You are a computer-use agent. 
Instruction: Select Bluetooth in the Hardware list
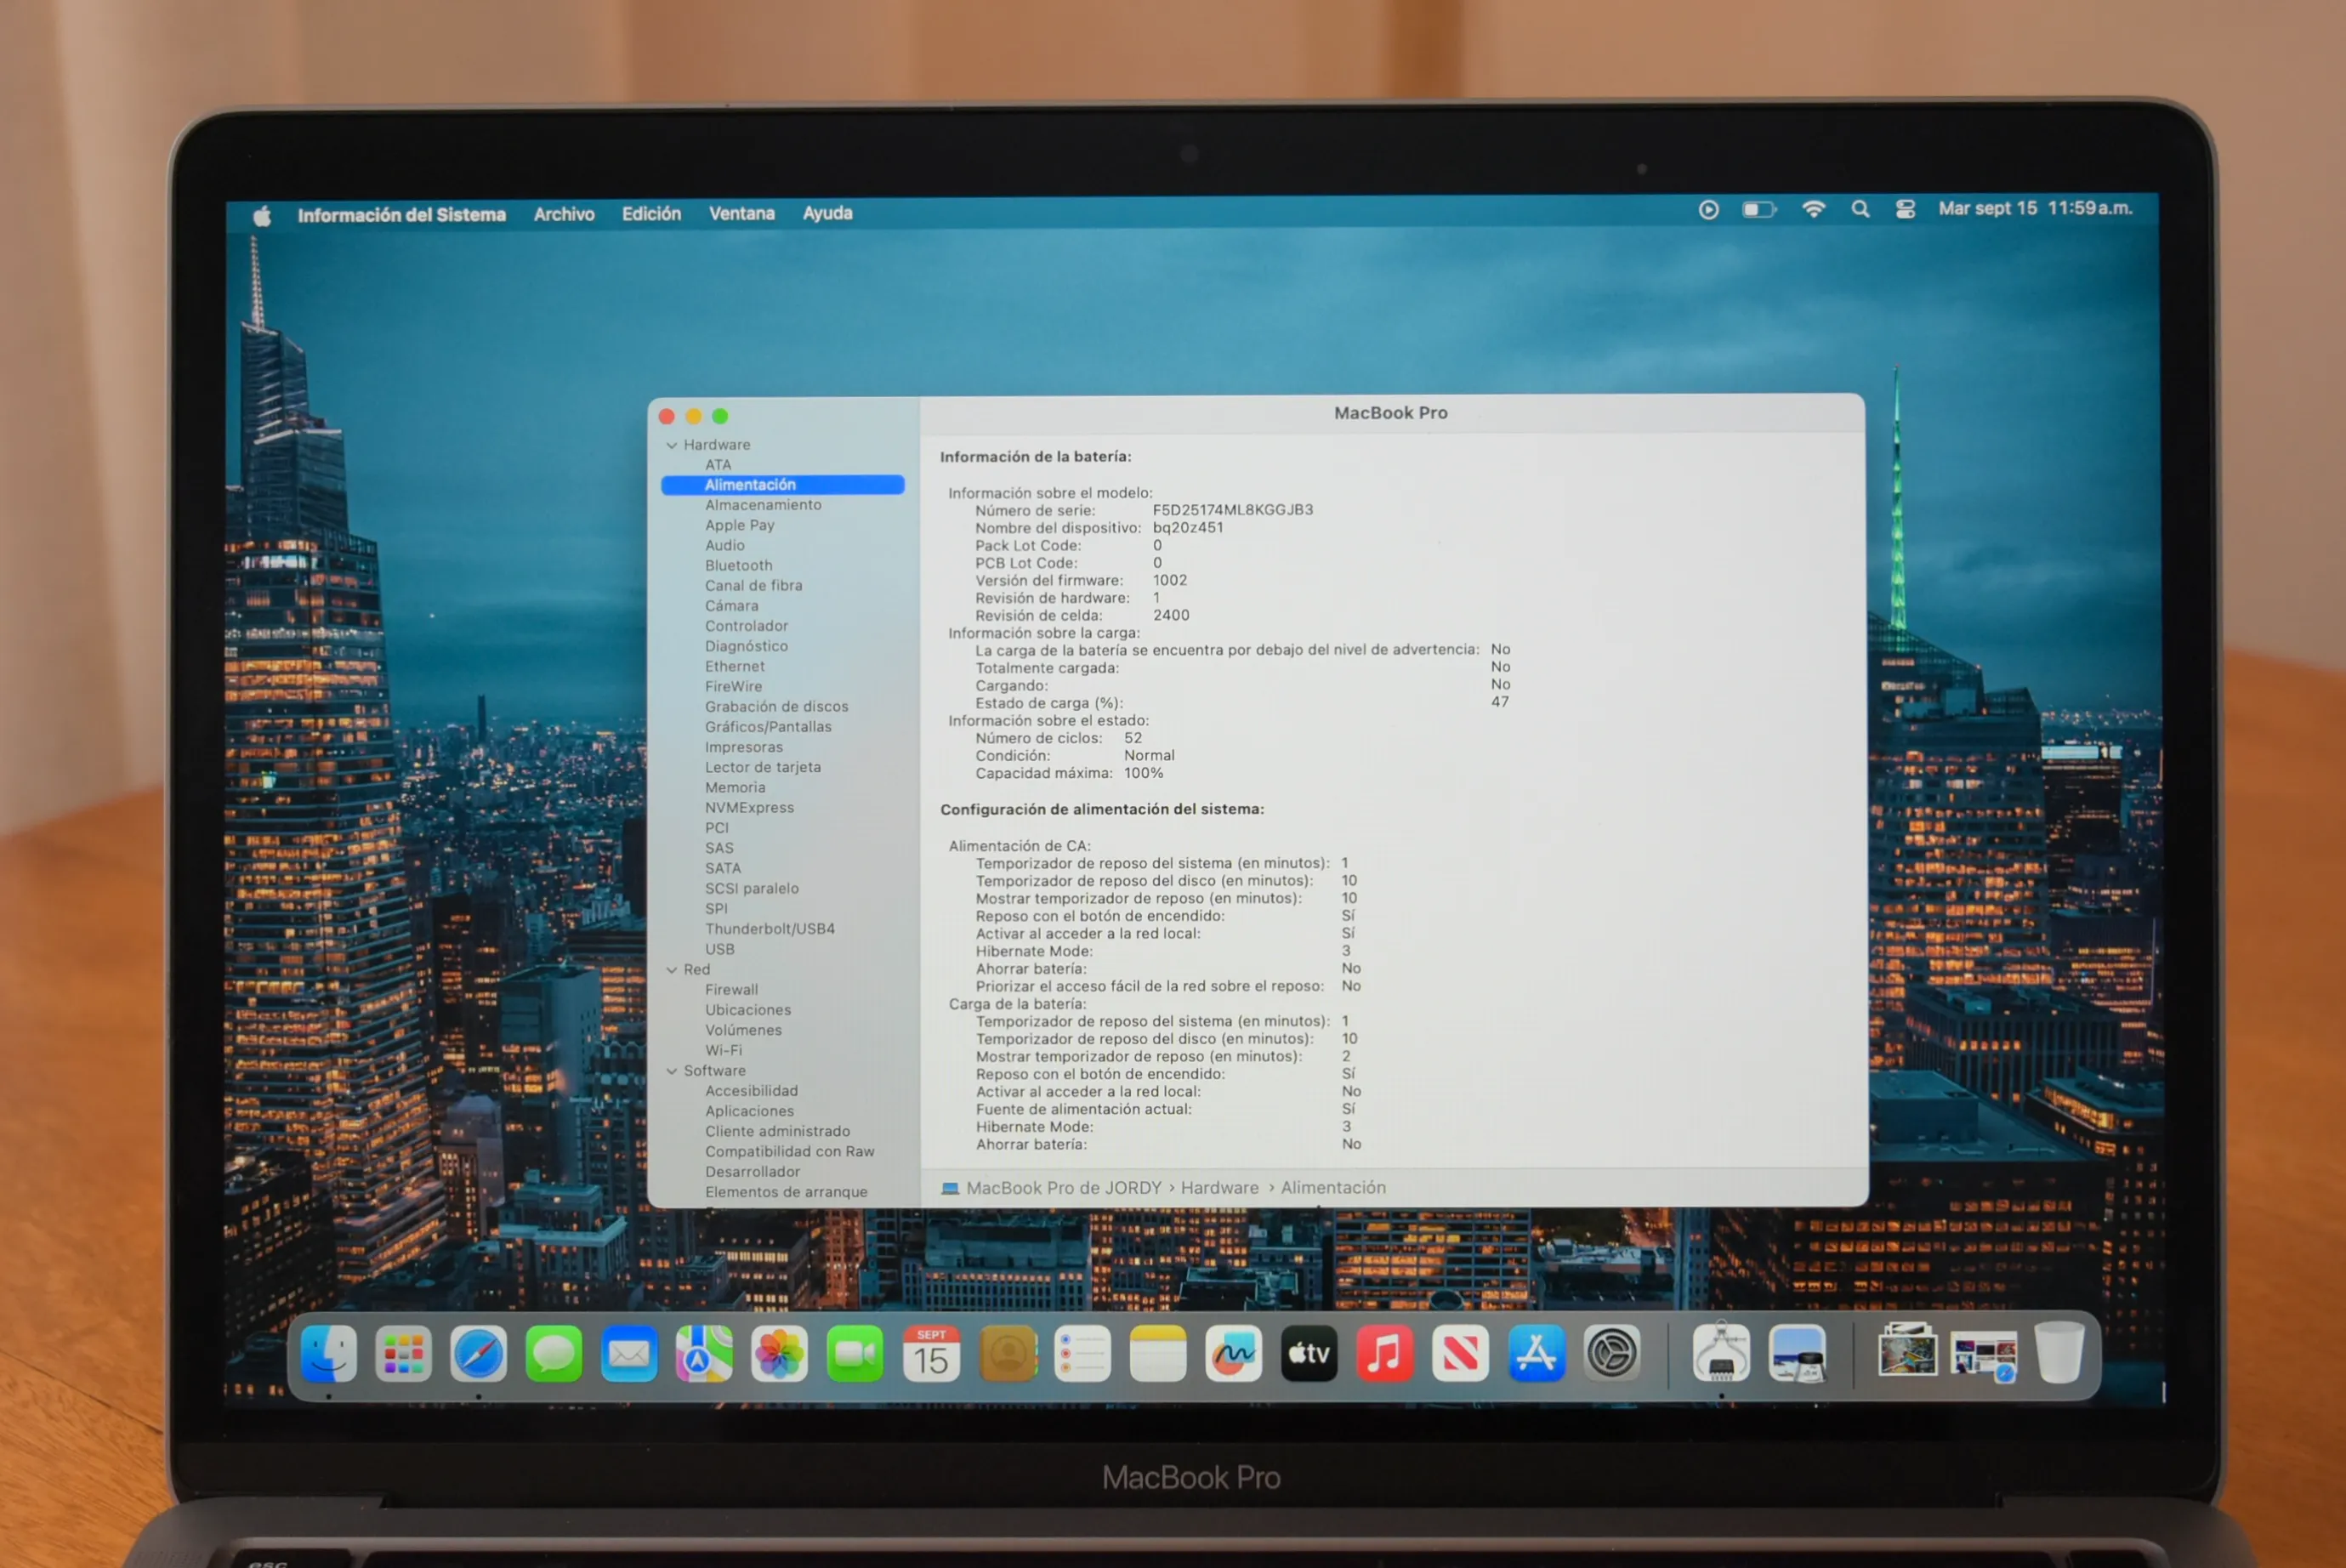point(738,565)
